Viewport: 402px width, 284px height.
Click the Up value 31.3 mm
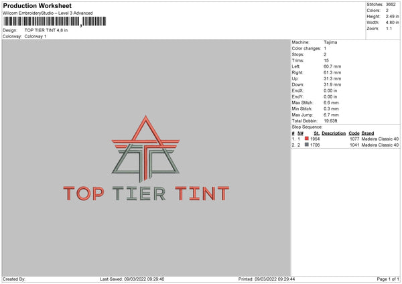coord(332,78)
